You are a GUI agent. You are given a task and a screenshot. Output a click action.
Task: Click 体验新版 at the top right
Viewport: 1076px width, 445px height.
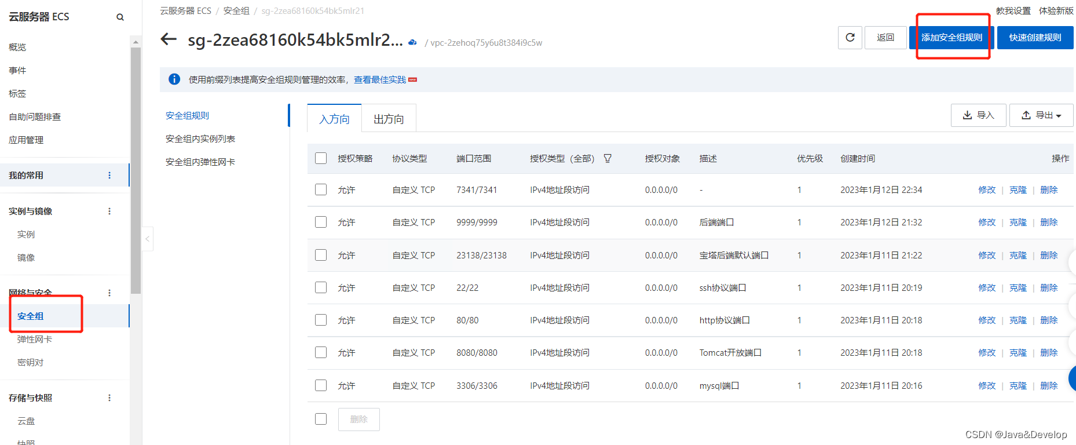[1056, 10]
